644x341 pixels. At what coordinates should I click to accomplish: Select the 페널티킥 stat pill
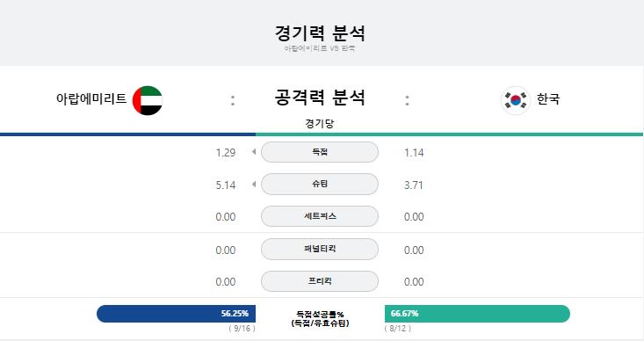coord(320,249)
